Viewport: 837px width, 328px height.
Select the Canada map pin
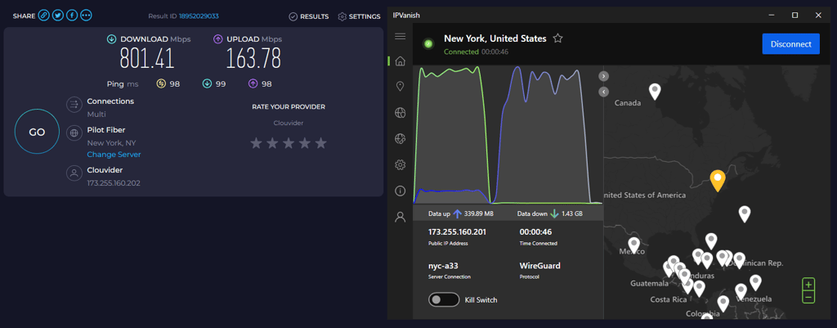(655, 92)
